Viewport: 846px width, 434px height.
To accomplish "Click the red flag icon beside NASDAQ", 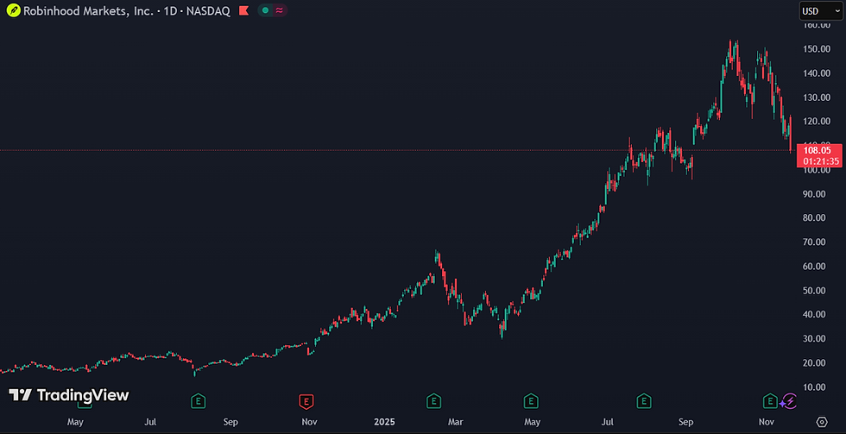I will pyautogui.click(x=243, y=10).
